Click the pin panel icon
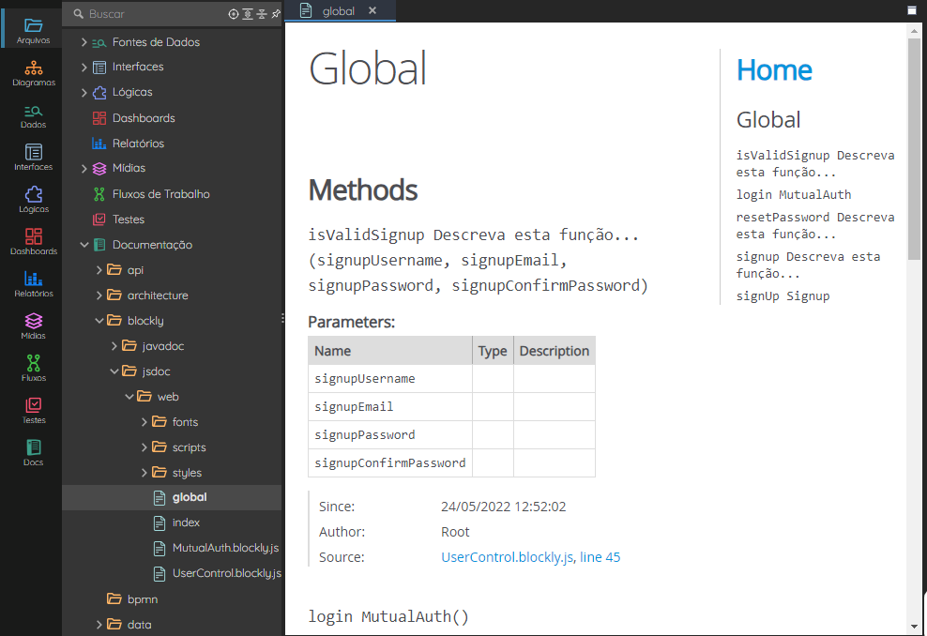The height and width of the screenshot is (636, 927). pyautogui.click(x=276, y=14)
